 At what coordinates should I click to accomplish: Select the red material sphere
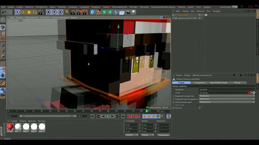click(10, 126)
